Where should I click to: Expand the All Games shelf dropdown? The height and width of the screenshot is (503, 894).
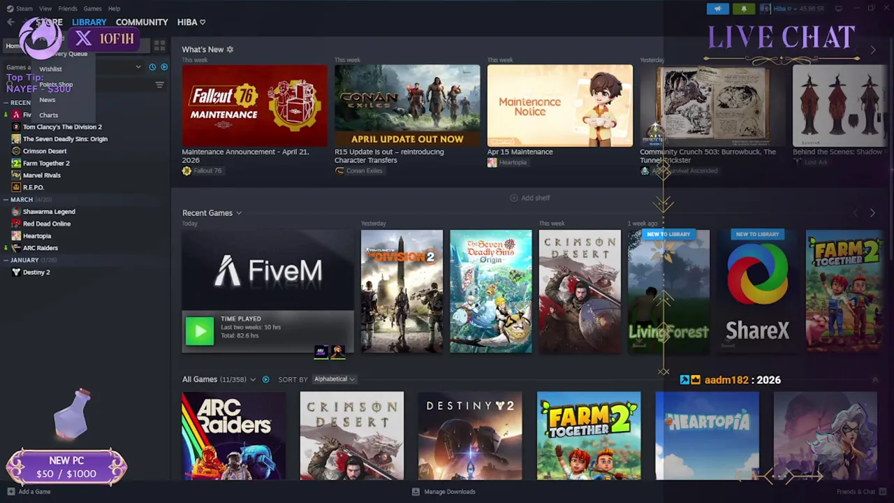click(253, 379)
